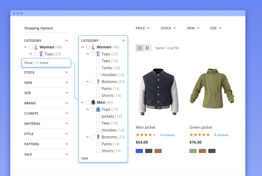Select the grid view icon
The width and height of the screenshot is (262, 176).
tap(140, 48)
